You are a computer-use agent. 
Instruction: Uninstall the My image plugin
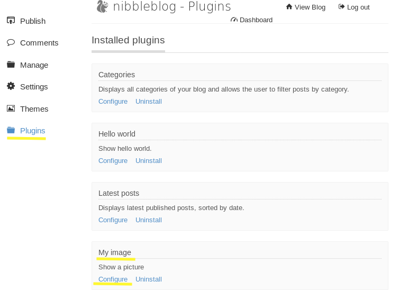[x=149, y=279]
